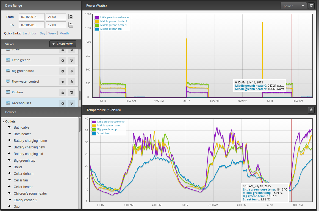Remove the Temperature chart with trash icon
Image resolution: width=319 pixels, height=212 pixels.
311,110
